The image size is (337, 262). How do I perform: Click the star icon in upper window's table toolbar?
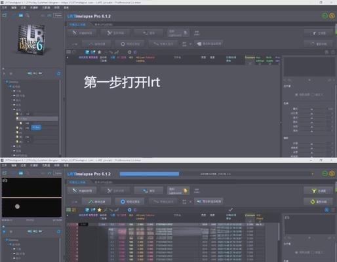100,52
